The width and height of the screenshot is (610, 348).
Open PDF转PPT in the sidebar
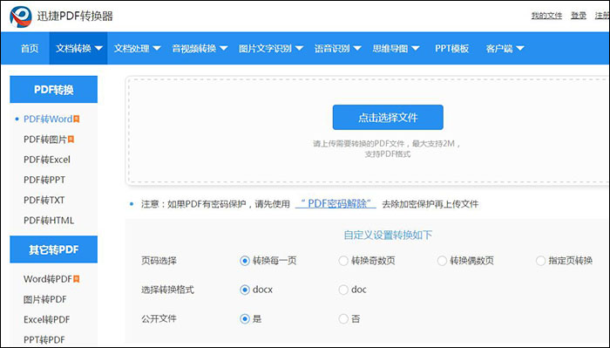click(x=44, y=180)
